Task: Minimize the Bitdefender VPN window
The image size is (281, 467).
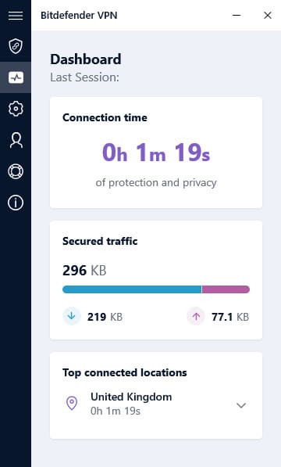Action: [237, 15]
